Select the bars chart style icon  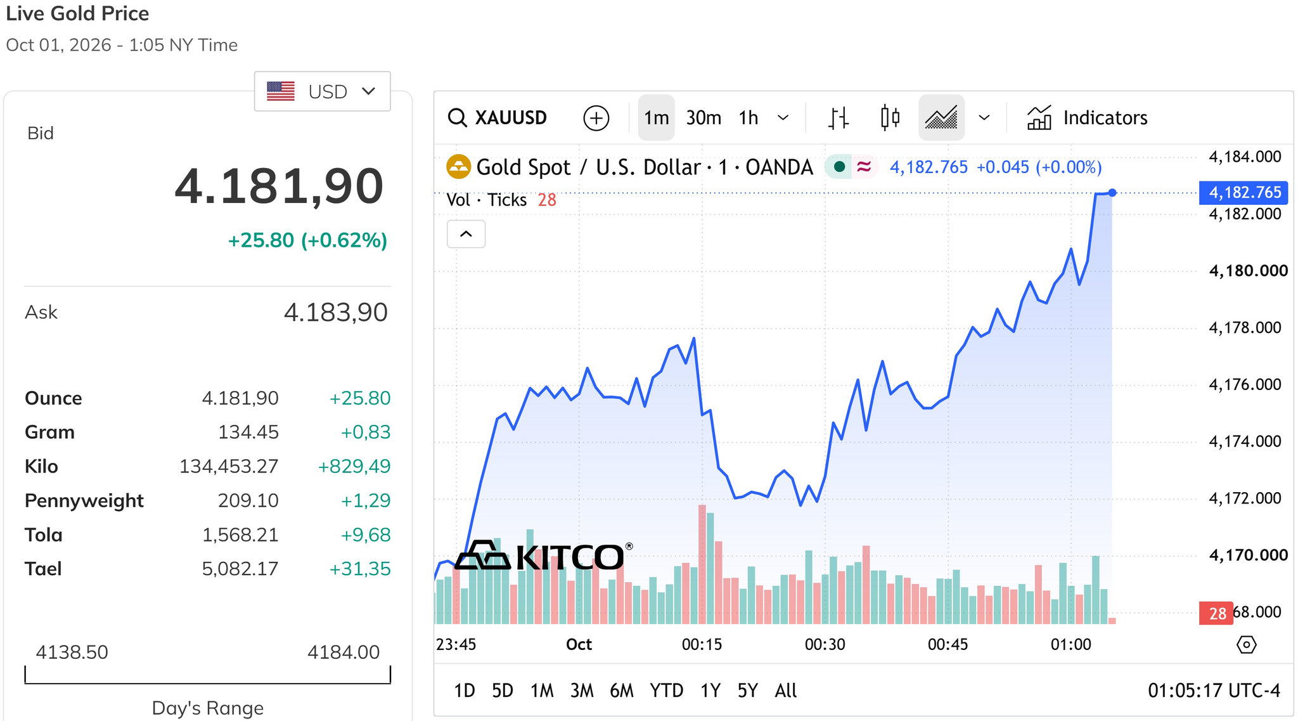pos(838,118)
